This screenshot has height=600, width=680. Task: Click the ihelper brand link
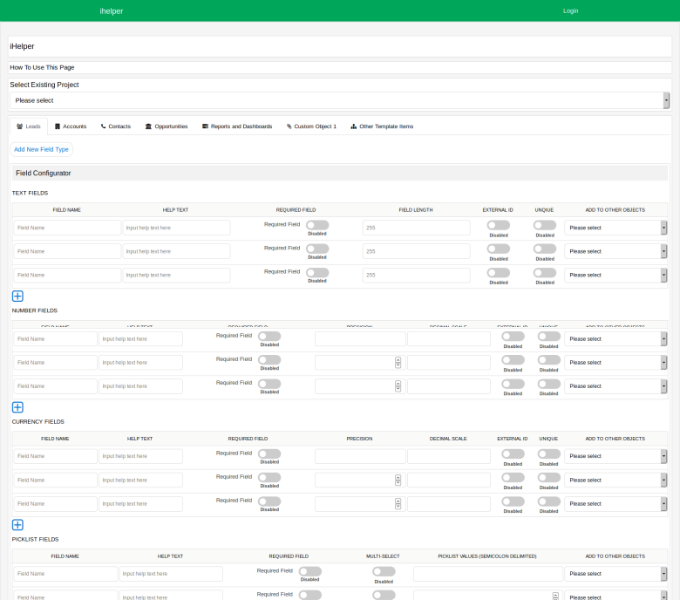(x=112, y=11)
